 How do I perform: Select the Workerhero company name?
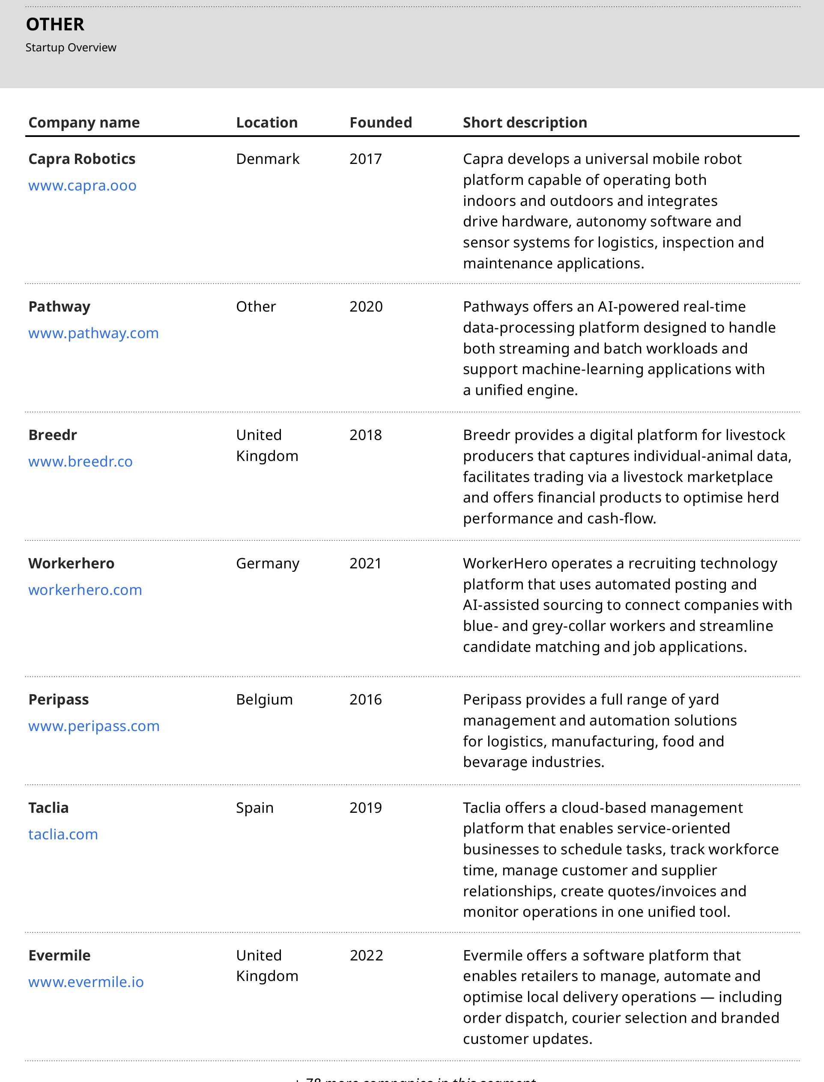(72, 564)
